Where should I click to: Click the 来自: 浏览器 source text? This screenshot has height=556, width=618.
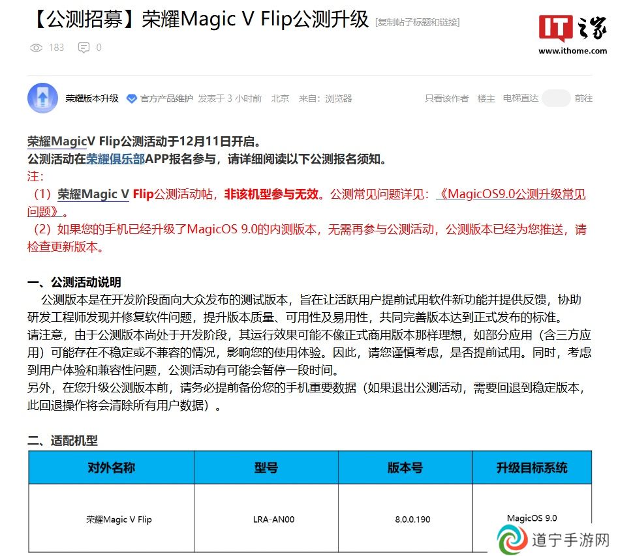click(325, 98)
